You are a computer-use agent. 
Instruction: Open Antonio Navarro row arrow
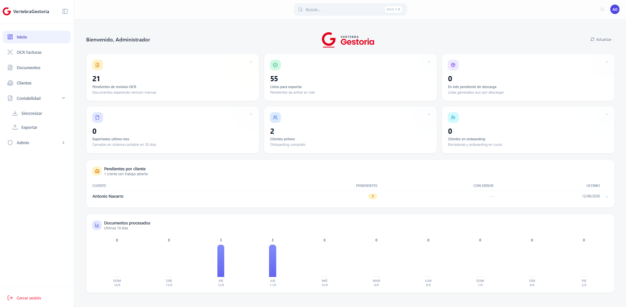(607, 197)
